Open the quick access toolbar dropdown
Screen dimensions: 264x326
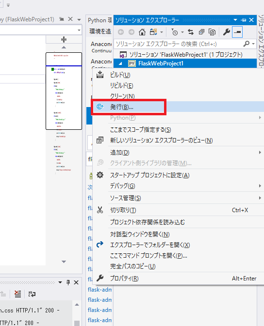click(x=8, y=5)
